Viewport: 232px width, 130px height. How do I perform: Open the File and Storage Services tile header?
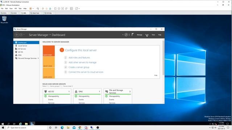[x=118, y=91]
